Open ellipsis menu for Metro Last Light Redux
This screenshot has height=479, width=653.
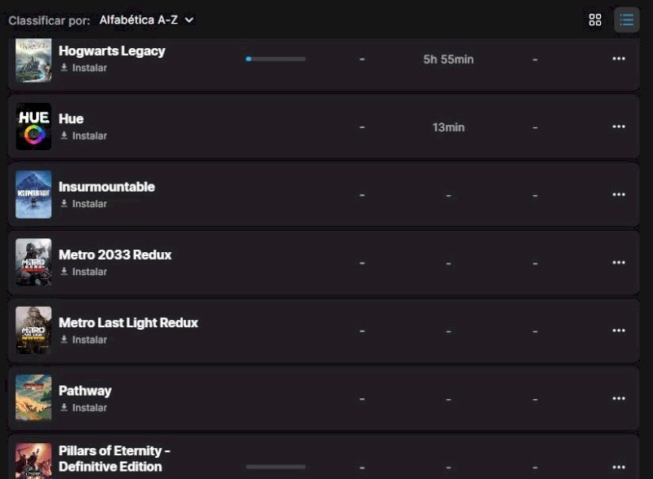619,330
